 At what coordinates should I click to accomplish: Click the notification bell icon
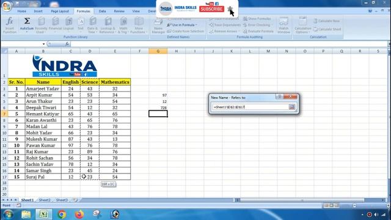230,9
